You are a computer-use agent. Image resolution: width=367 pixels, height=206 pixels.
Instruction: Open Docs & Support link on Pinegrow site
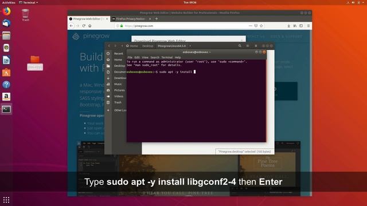[x=286, y=37]
